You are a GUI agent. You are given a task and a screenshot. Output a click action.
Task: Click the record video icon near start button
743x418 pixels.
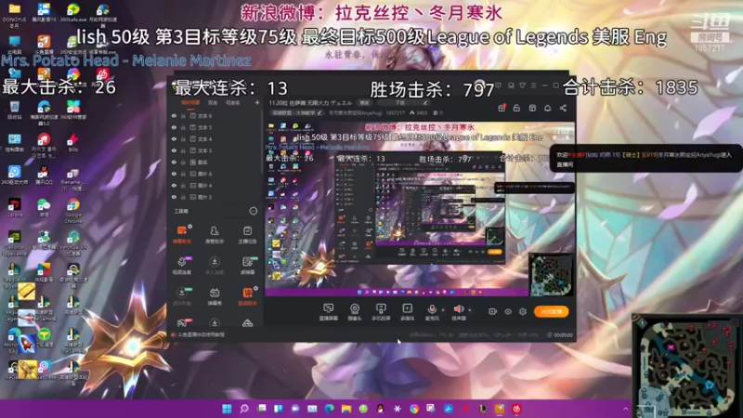click(x=493, y=311)
